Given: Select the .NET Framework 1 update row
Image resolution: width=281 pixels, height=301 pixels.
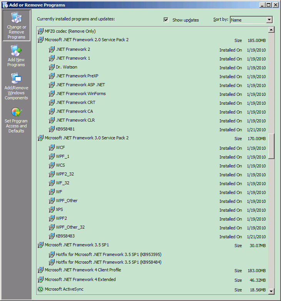Looking at the screenshot, I should (x=157, y=59).
